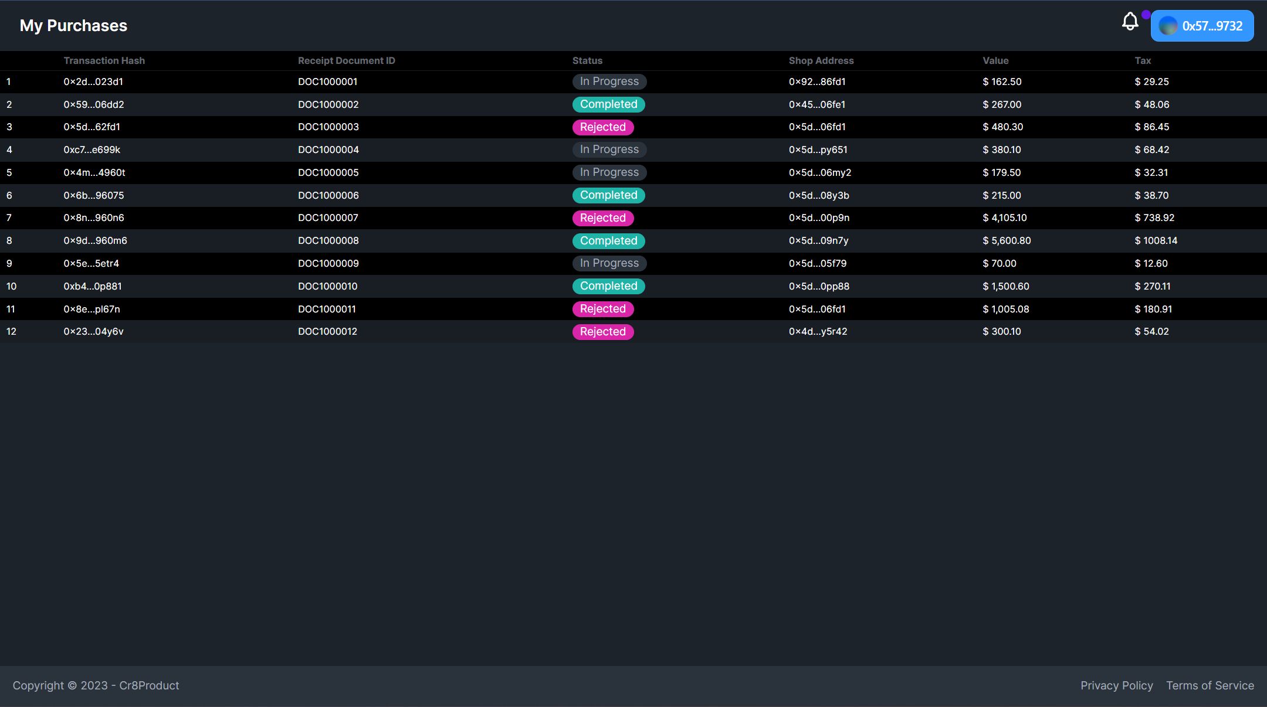Select transaction hash 0xb4...0p881
Viewport: 1267px width, 707px height.
point(93,286)
